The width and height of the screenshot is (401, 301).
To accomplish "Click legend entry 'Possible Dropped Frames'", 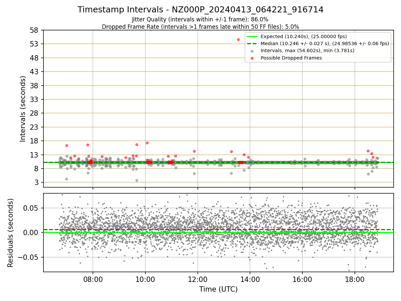I will [291, 58].
